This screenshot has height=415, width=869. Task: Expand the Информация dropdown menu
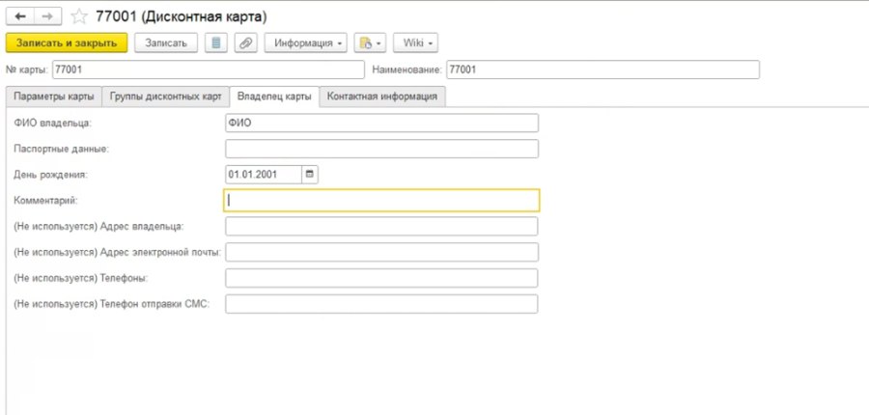pos(305,43)
